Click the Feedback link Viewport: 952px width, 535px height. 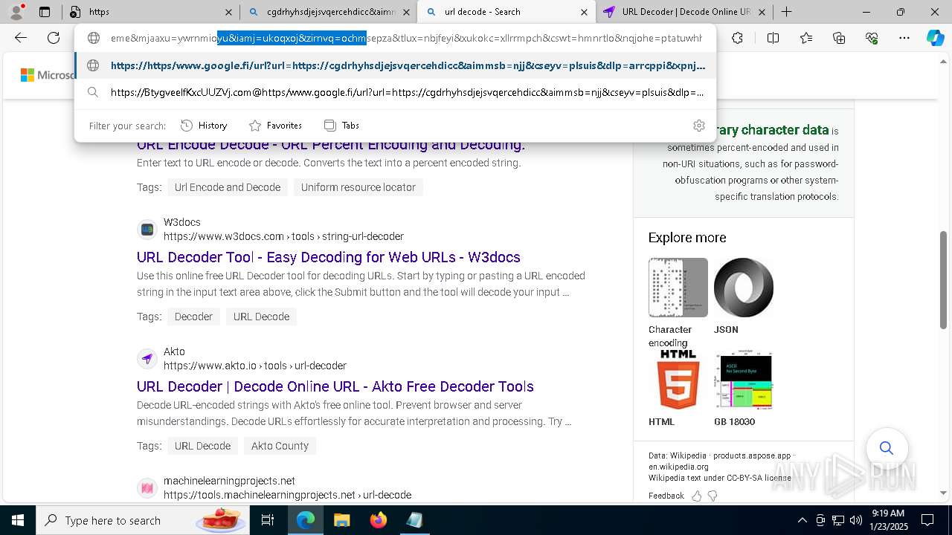(666, 496)
